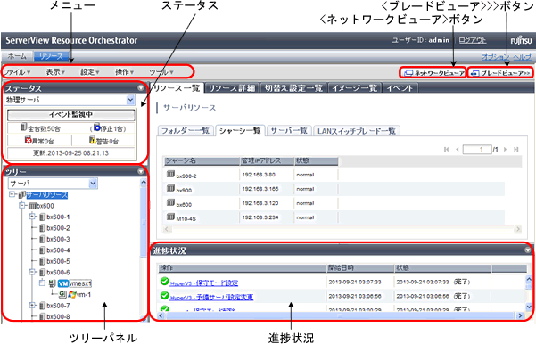Open the HyperV3 - 予備サーバ設定変更 link
Viewport: 536px width, 344px height.
(211, 297)
